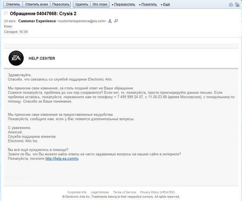242x201 pixels.
Task: Click the print icon at top right
Action: click(x=231, y=5)
